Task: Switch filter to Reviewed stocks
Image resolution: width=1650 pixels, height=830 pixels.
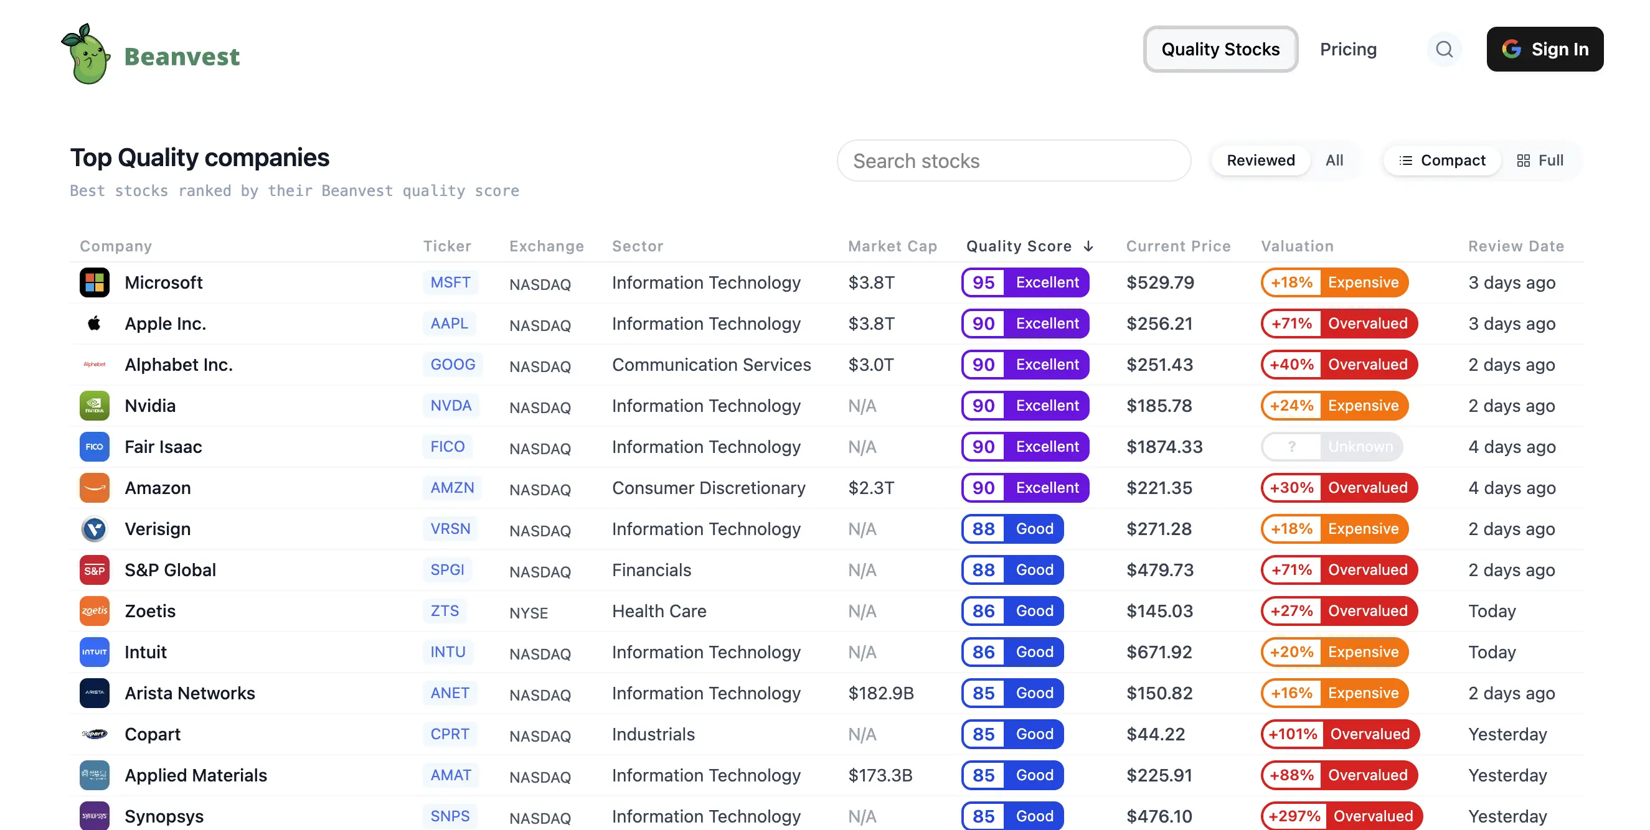Action: [x=1260, y=160]
